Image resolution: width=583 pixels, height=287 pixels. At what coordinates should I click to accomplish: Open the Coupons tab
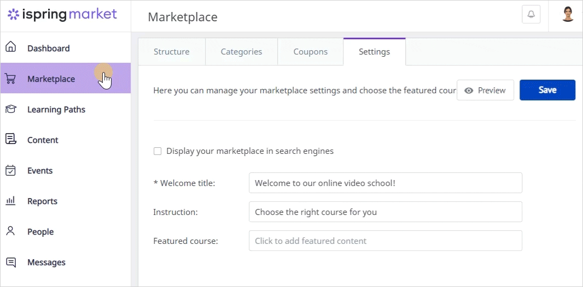click(x=311, y=51)
